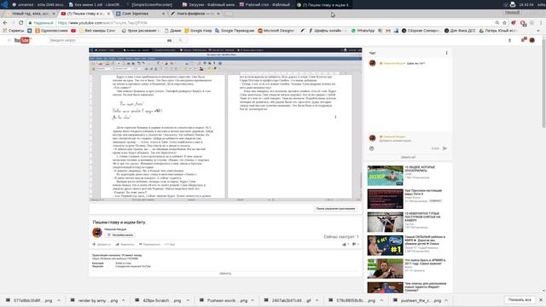Click the Пишем главу и ищем бету title
Viewport: 546px width, 307px height.
(119, 222)
